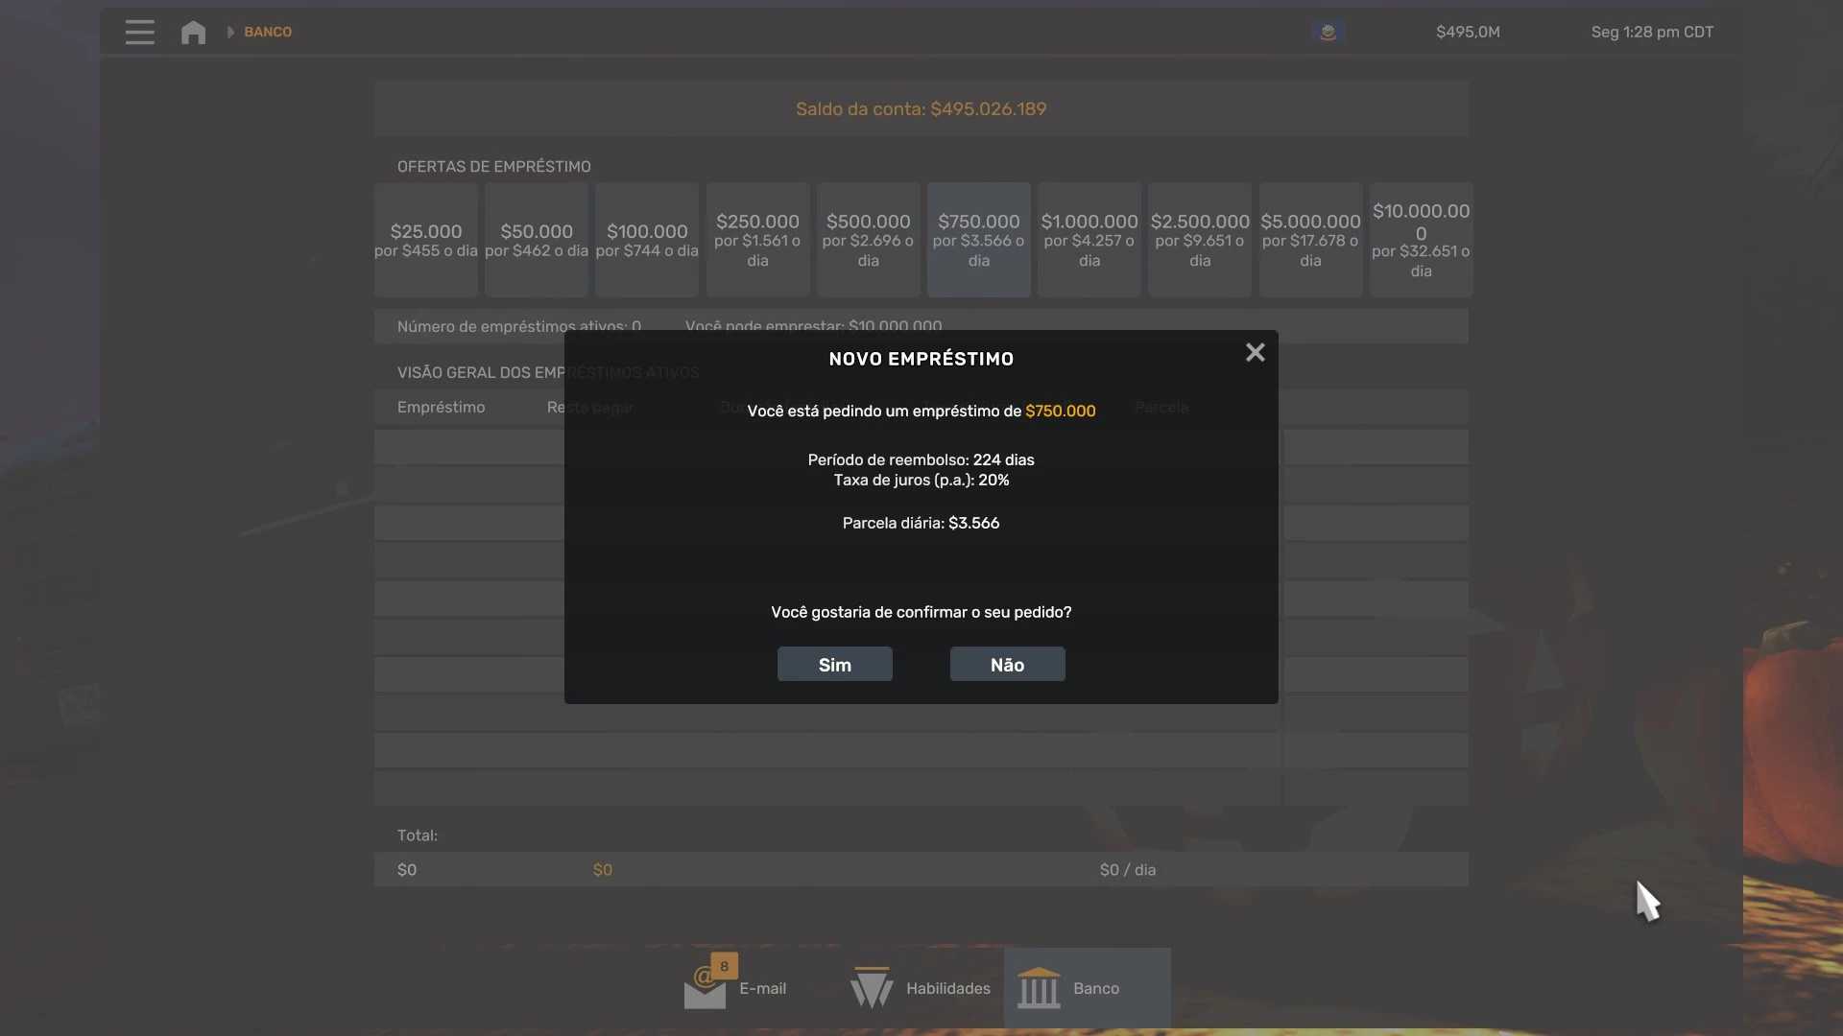Close the Novo Empréstimo dialog with X
This screenshot has height=1036, width=1843.
(1255, 353)
